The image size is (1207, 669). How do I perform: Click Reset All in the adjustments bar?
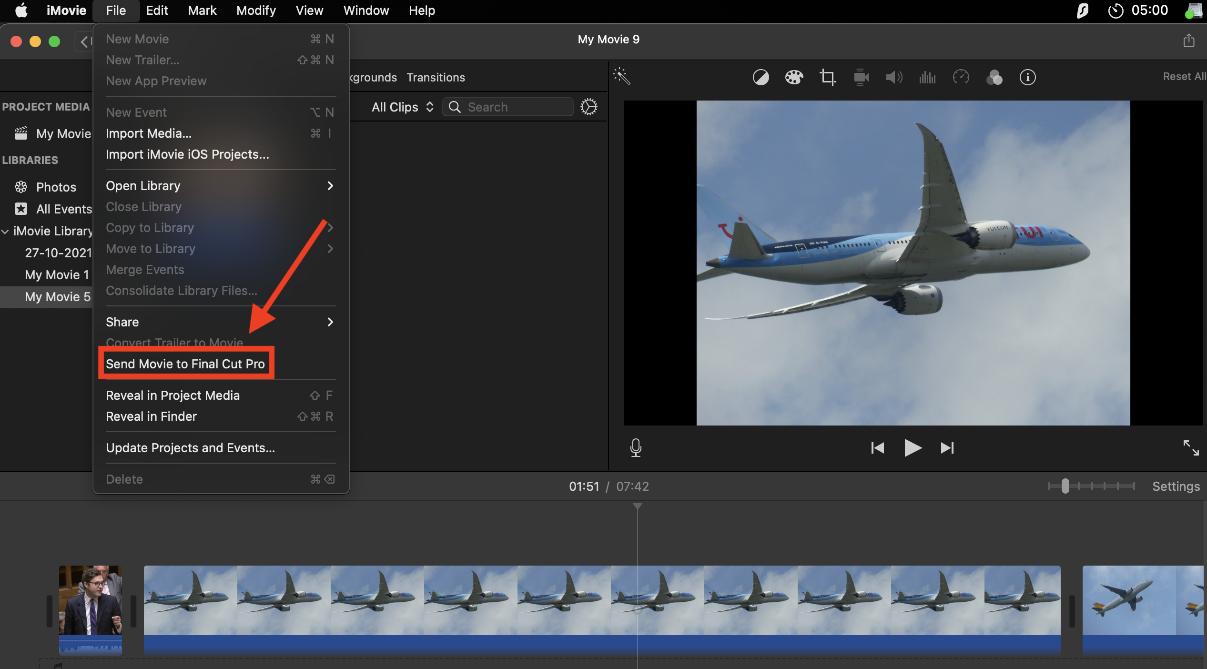click(x=1184, y=76)
